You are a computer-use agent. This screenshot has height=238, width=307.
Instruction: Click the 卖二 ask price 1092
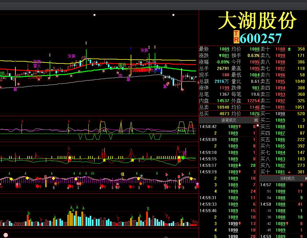[280, 101]
